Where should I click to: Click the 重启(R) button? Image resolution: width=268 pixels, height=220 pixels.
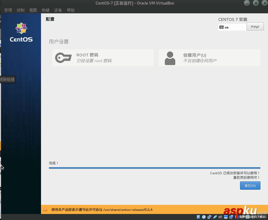250,186
